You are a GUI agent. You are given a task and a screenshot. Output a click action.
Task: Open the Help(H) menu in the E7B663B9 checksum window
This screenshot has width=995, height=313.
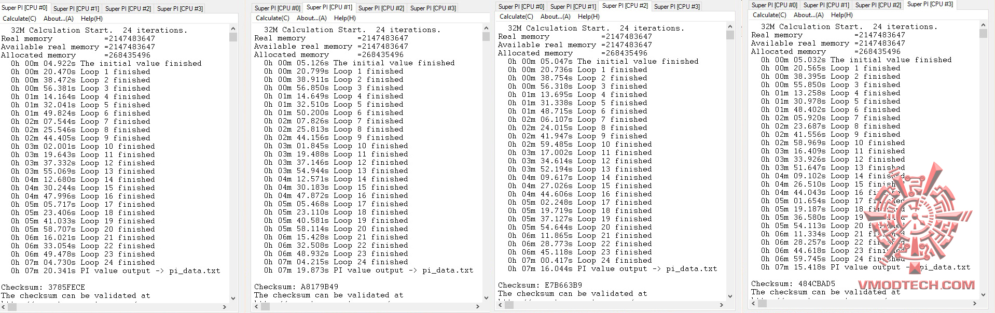coord(588,17)
